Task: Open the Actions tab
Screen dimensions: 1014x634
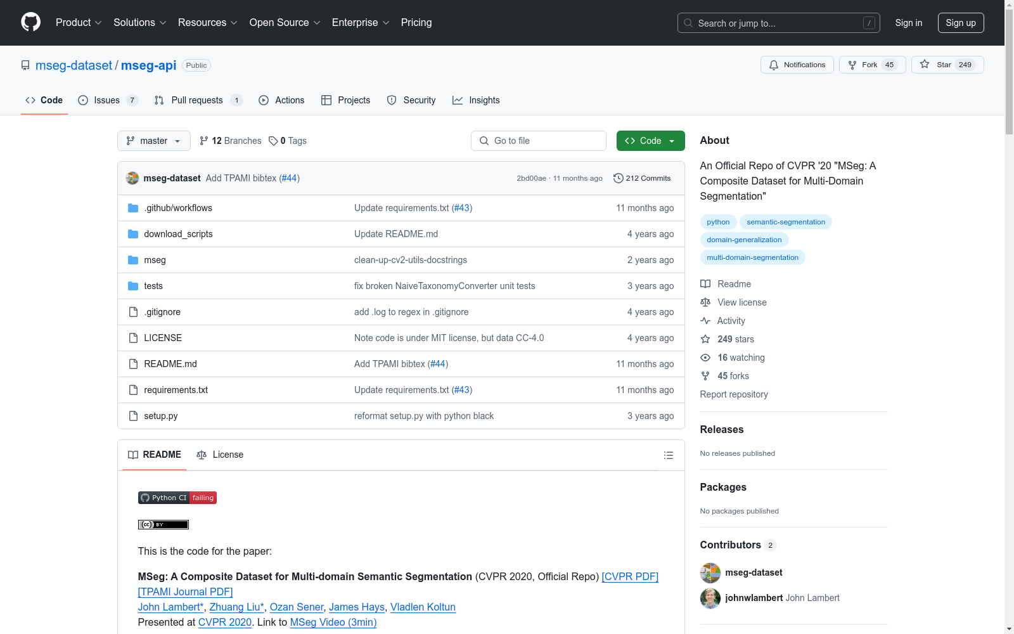Action: point(281,100)
